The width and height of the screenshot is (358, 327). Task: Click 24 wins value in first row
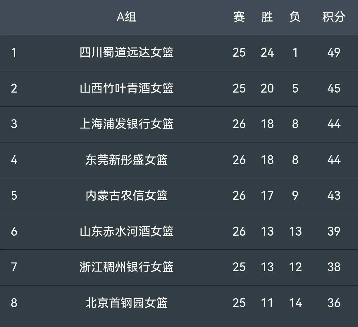coord(267,53)
